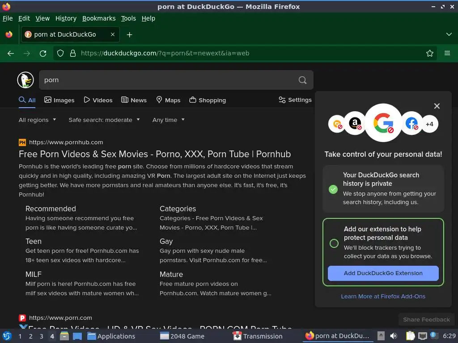458x343 pixels.
Task: Open the Help menu
Action: 148,18
